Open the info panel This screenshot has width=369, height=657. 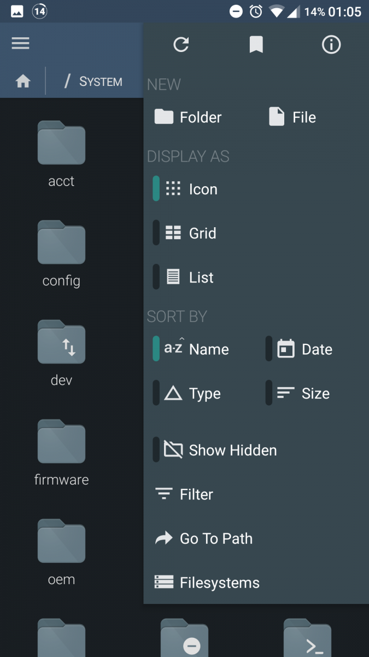click(x=331, y=45)
